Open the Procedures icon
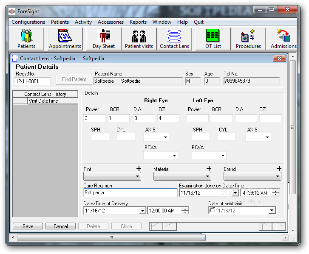Viewport: 309px width, 254px height. click(x=248, y=39)
